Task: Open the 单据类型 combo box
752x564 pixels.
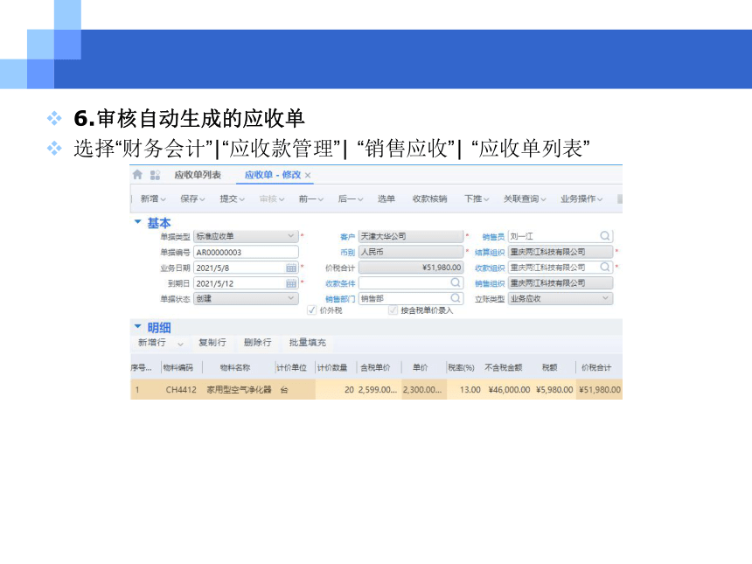Action: pyautogui.click(x=246, y=236)
